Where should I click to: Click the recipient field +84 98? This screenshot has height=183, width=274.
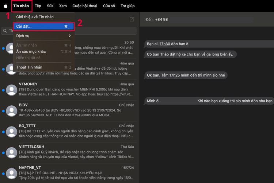click(199, 20)
